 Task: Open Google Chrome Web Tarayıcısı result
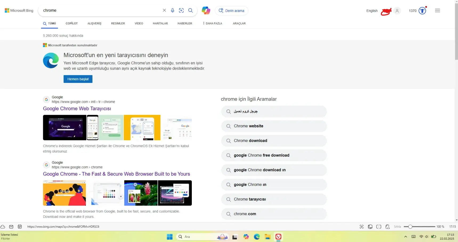[77, 108]
